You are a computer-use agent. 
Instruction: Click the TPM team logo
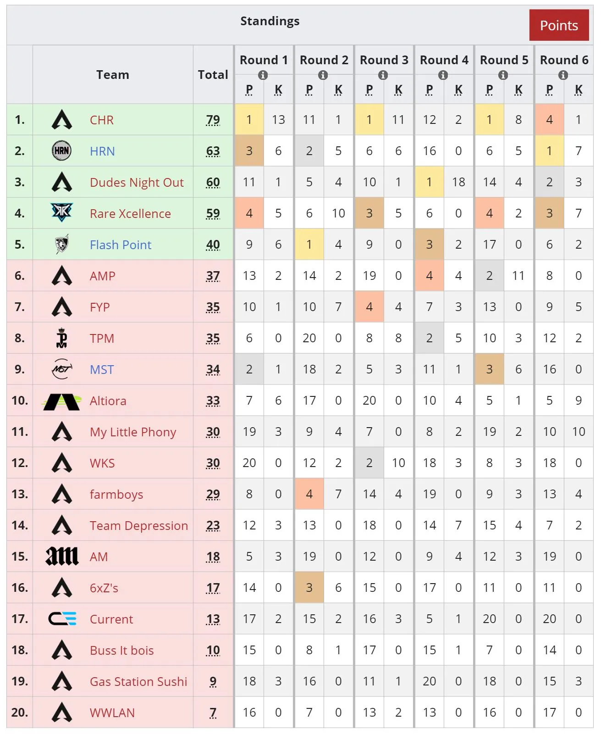[x=61, y=338]
